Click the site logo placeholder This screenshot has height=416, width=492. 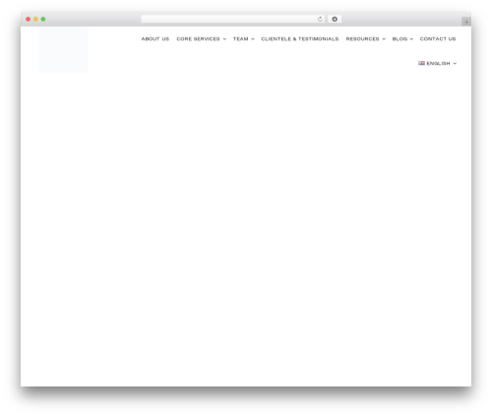pyautogui.click(x=63, y=50)
